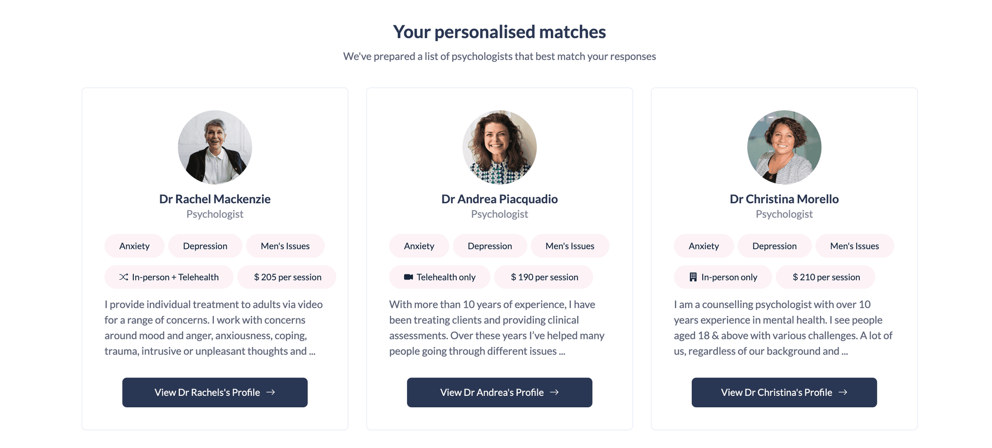The image size is (992, 448).
Task: Open Dr Christina's full profile
Action: click(784, 392)
